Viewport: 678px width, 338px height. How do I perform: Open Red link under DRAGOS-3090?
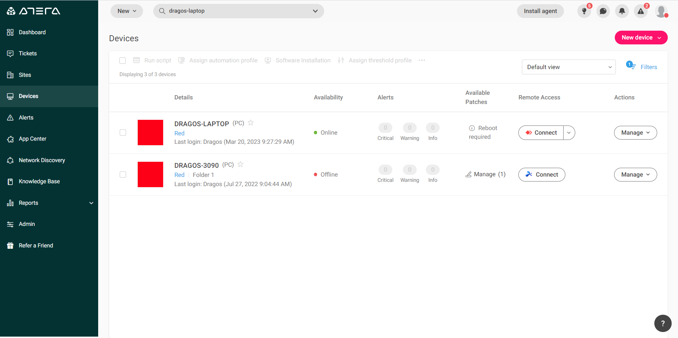[x=179, y=175]
